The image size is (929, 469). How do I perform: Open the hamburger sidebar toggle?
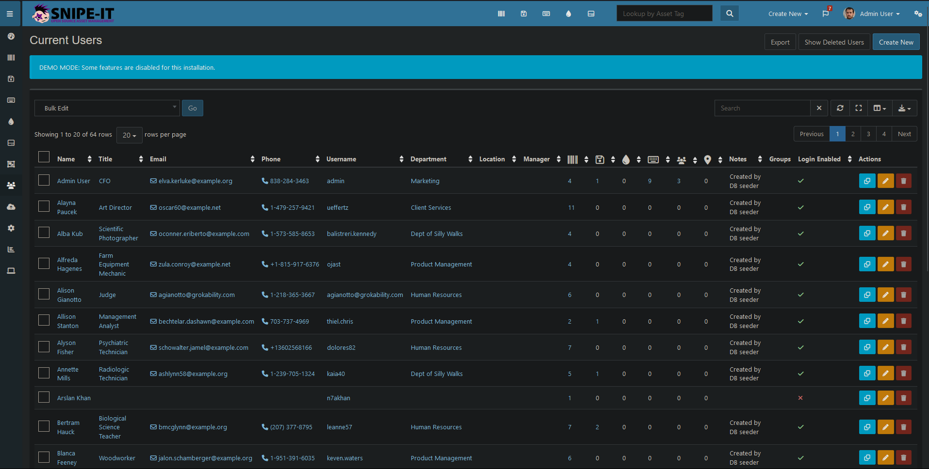pyautogui.click(x=10, y=14)
